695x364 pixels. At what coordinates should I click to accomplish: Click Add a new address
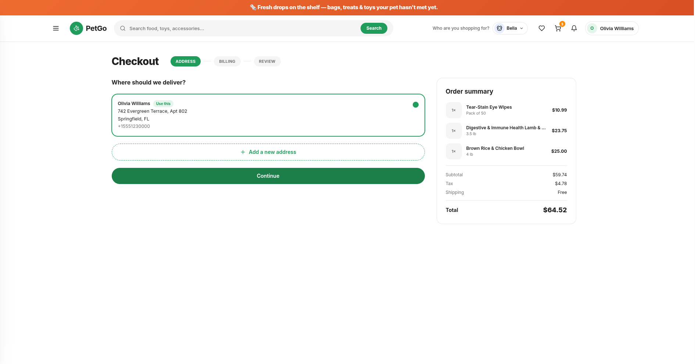click(268, 152)
